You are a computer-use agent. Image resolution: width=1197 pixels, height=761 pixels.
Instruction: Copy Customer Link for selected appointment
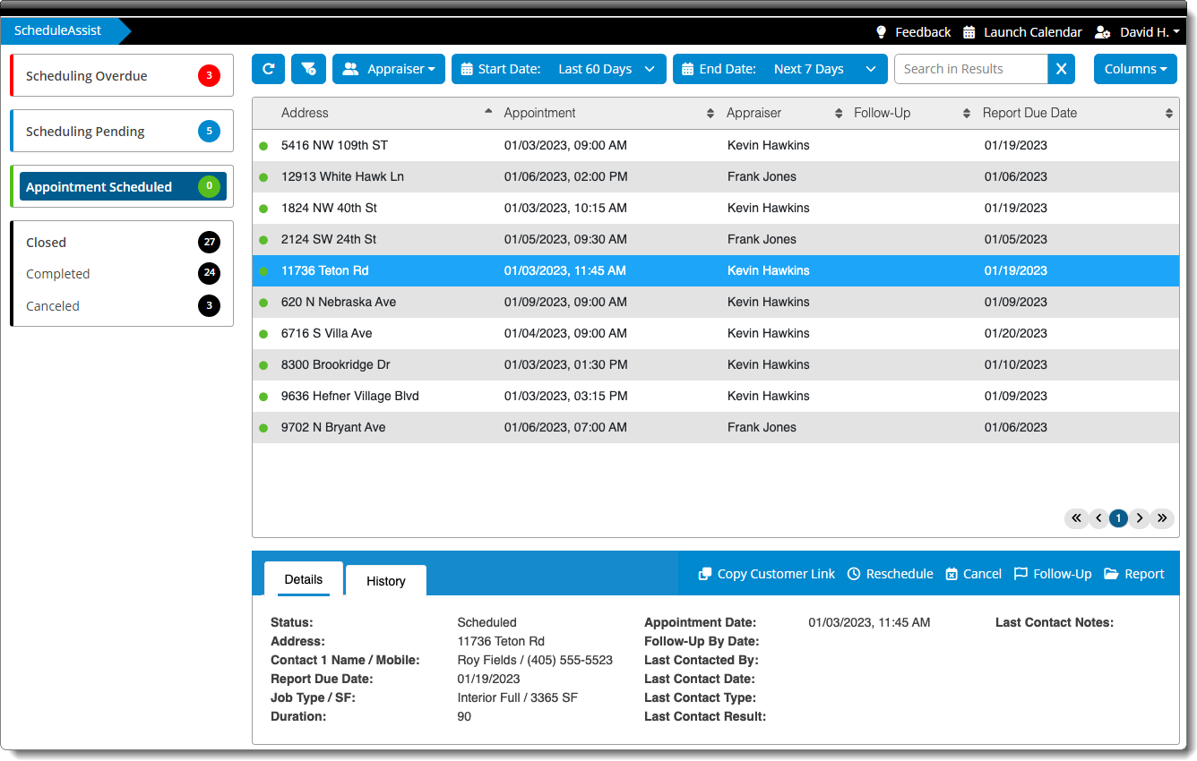(766, 574)
